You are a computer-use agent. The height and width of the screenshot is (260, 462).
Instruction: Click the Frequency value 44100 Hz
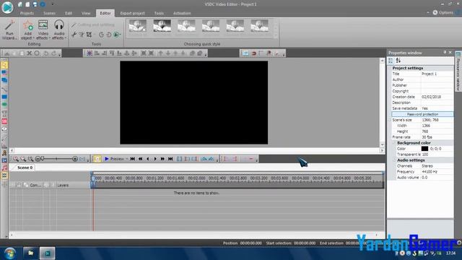(x=430, y=172)
